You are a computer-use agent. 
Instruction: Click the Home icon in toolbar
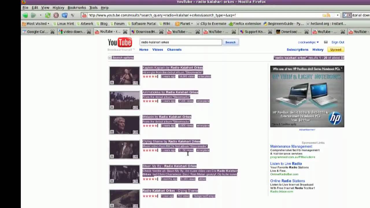pyautogui.click(x=64, y=15)
